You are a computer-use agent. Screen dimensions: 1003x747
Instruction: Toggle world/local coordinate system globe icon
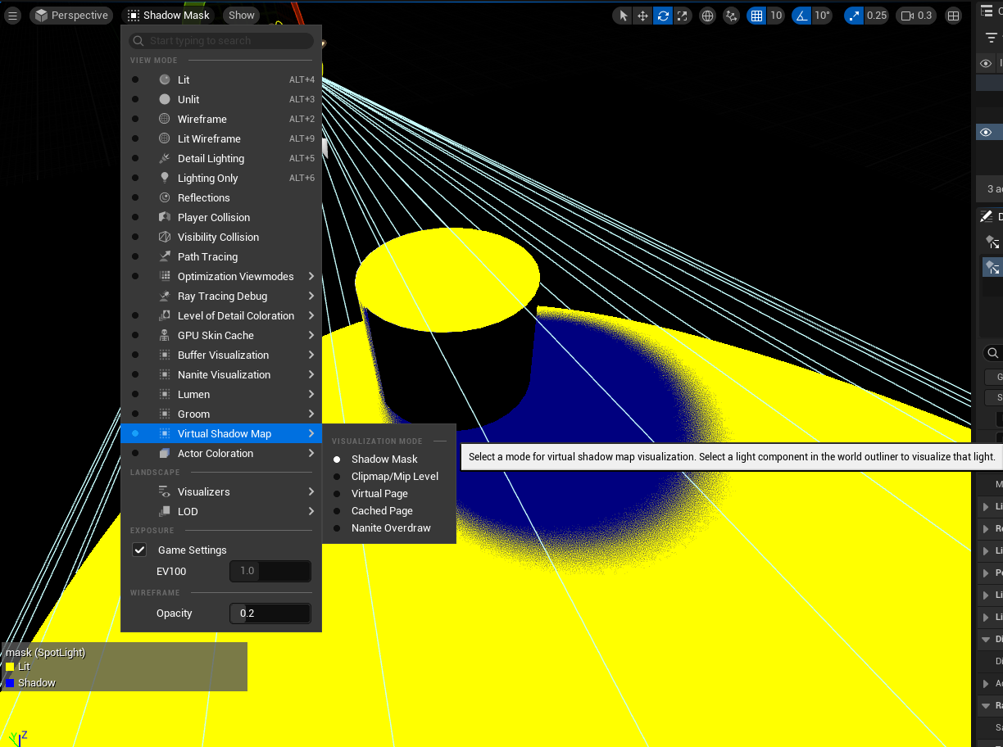tap(708, 16)
